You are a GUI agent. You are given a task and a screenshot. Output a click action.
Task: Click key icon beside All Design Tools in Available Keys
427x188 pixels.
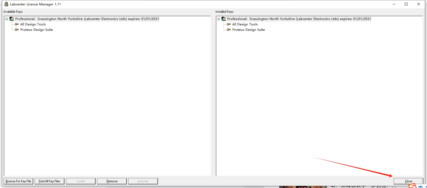pyautogui.click(x=17, y=24)
